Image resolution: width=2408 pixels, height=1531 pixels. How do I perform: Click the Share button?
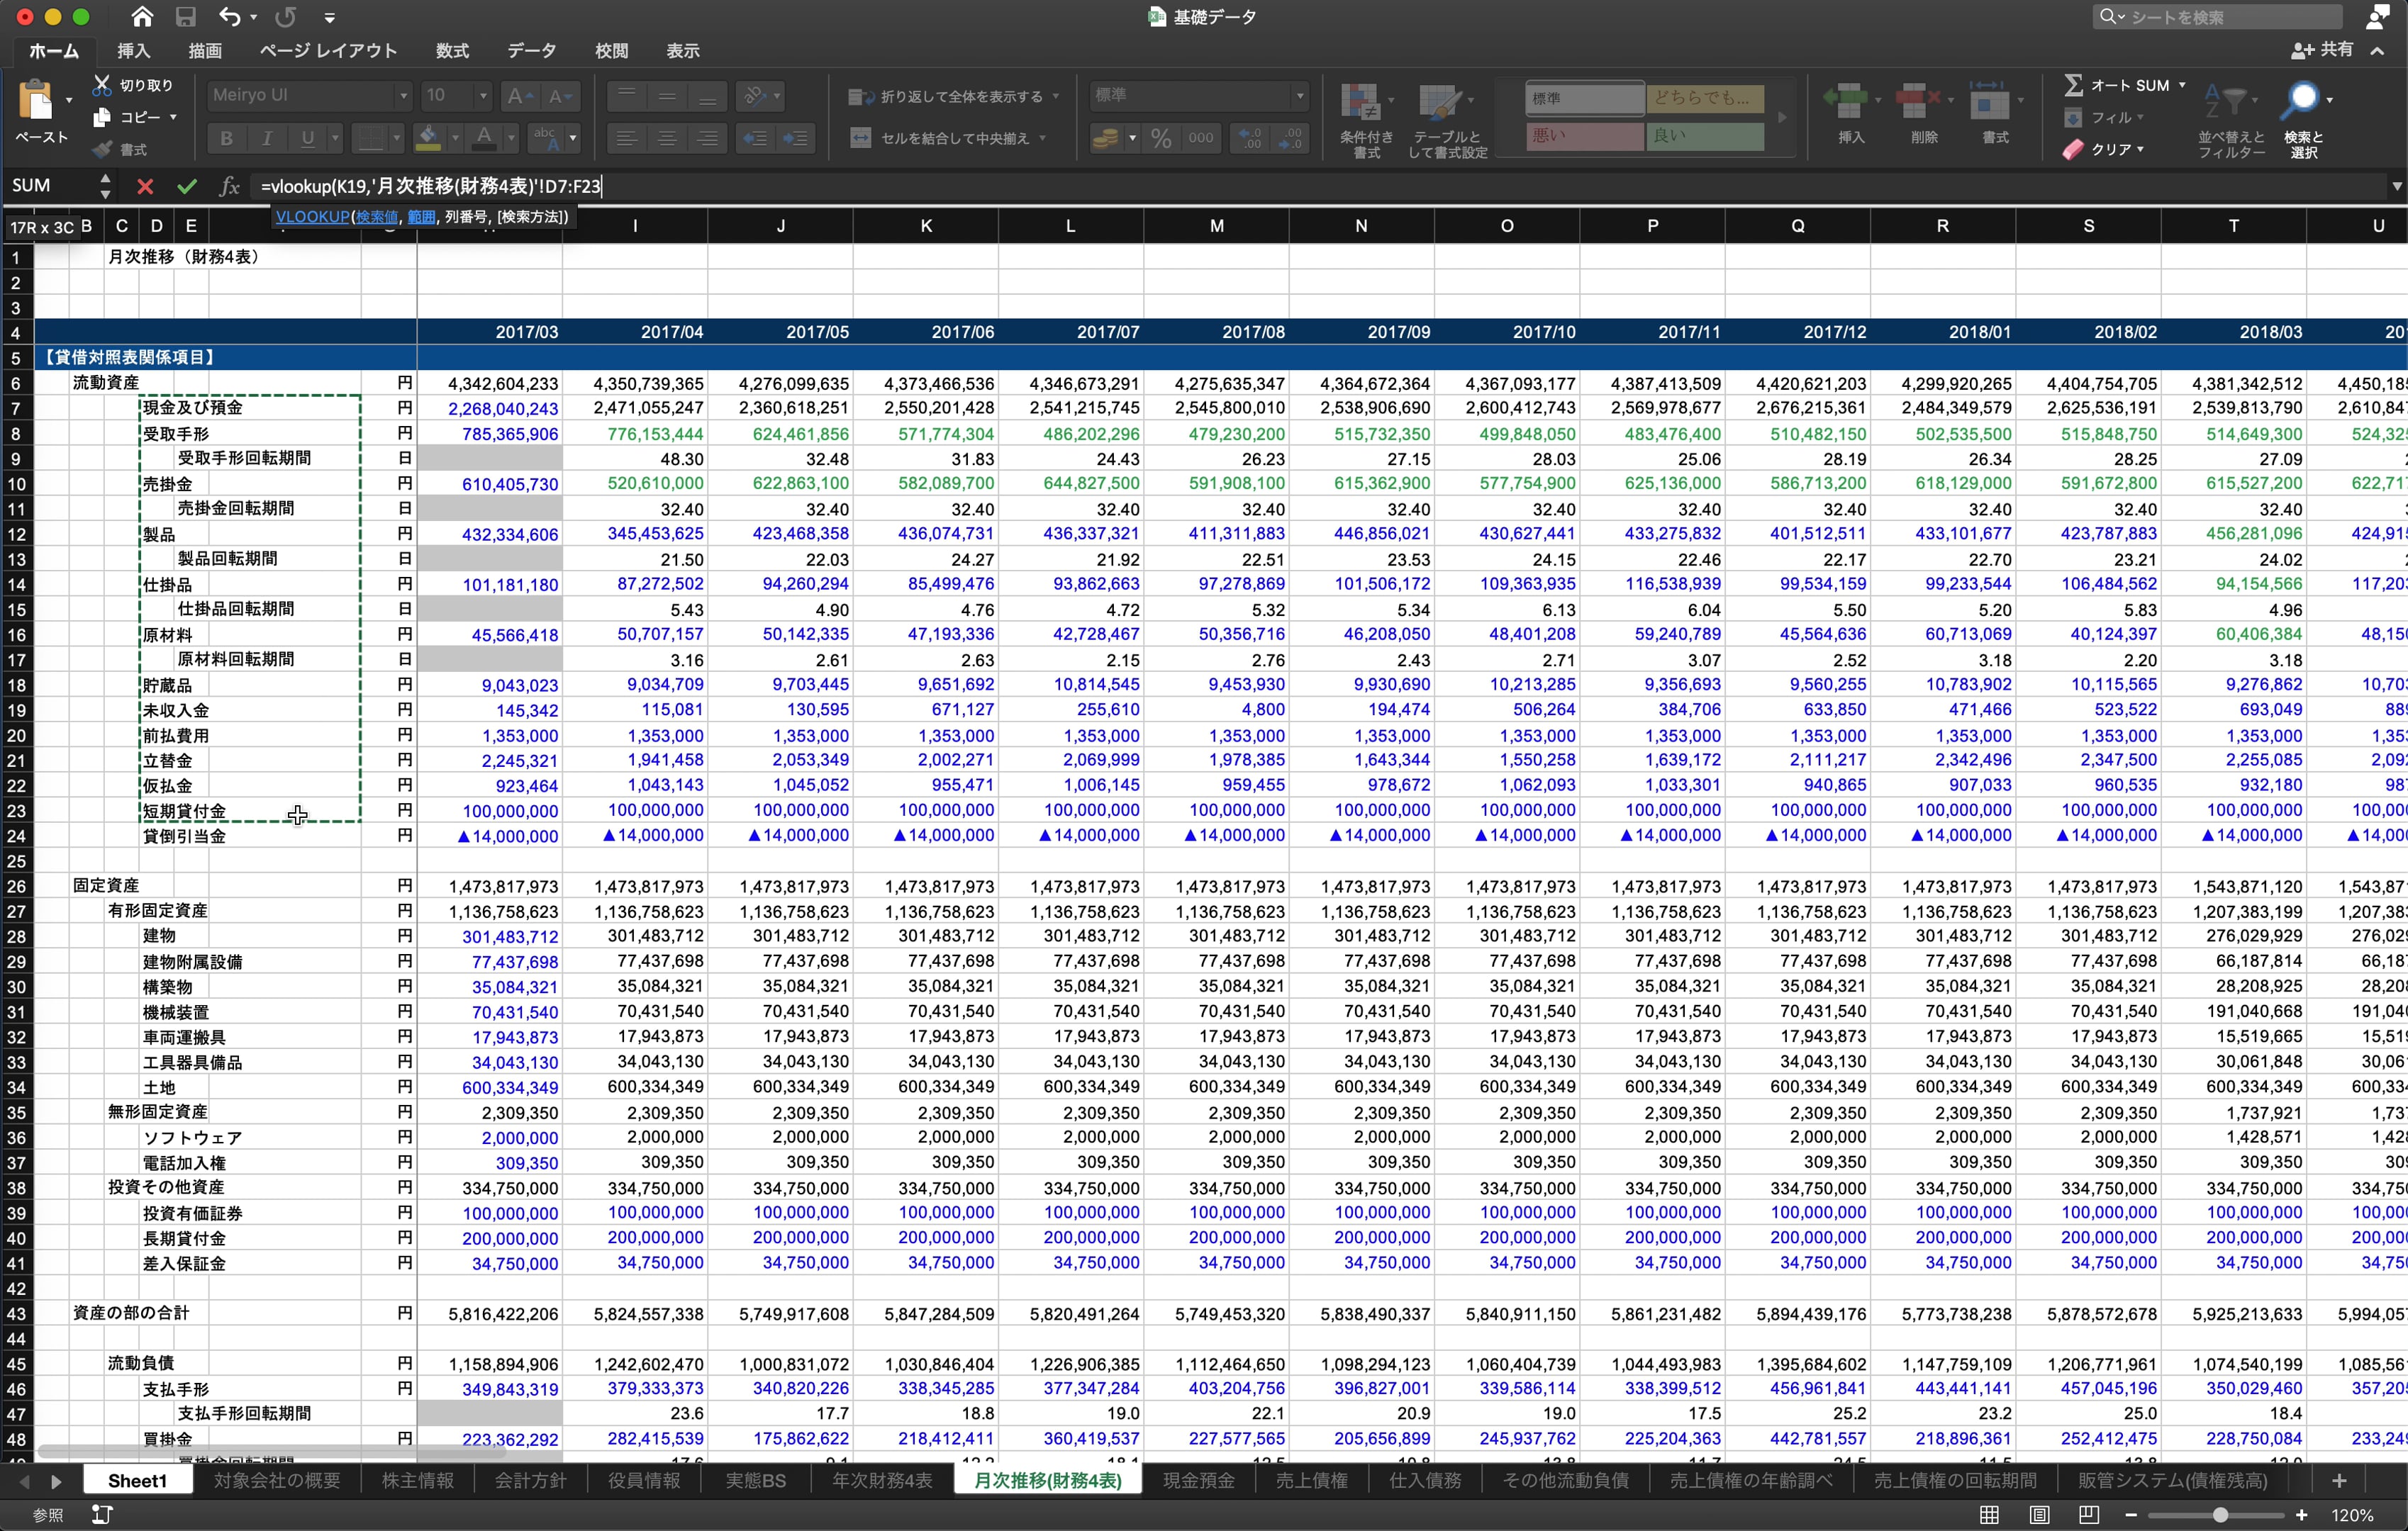(x=2323, y=50)
